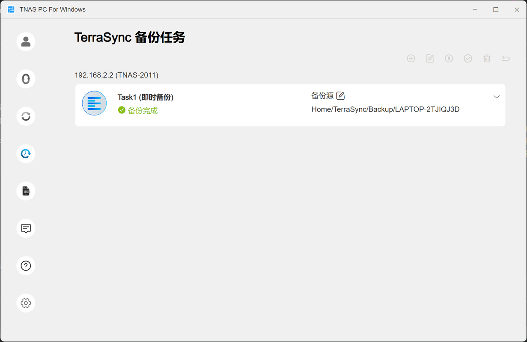Image resolution: width=527 pixels, height=342 pixels.
Task: Open the settings gear sidebar icon
Action: (x=26, y=303)
